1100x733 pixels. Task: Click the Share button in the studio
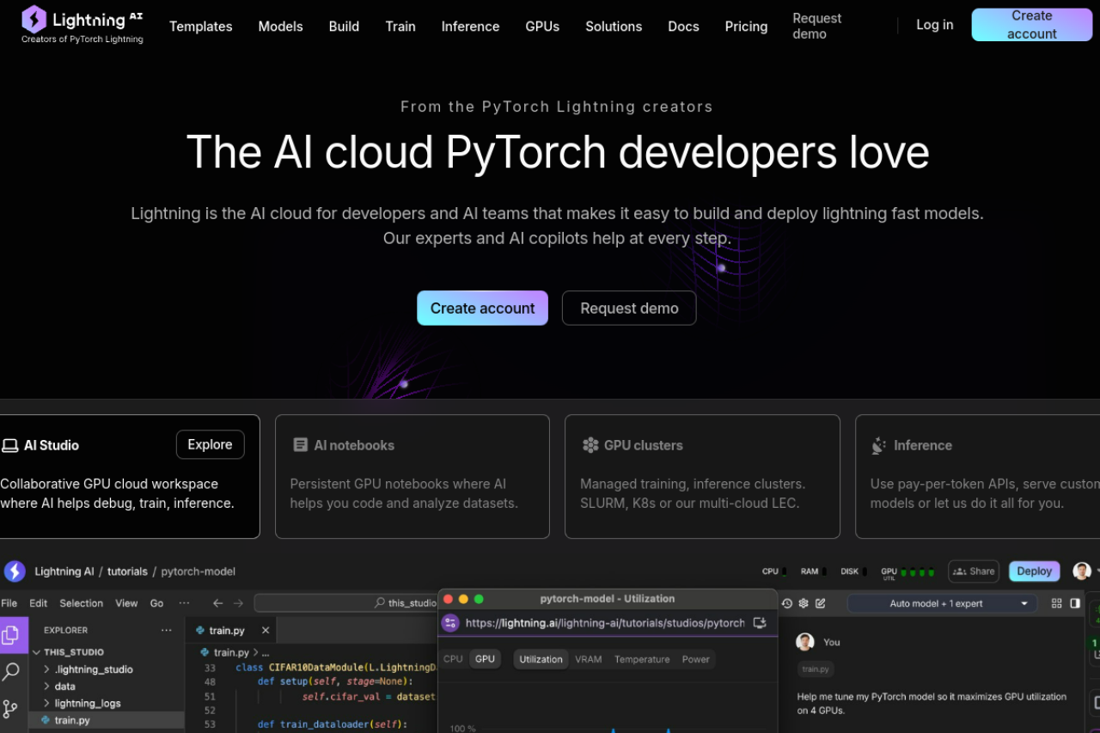pyautogui.click(x=974, y=571)
